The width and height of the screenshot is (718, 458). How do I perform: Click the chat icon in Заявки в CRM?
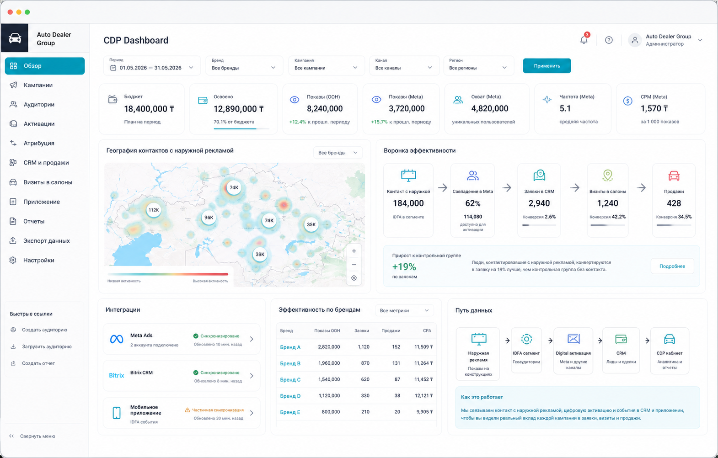(539, 175)
